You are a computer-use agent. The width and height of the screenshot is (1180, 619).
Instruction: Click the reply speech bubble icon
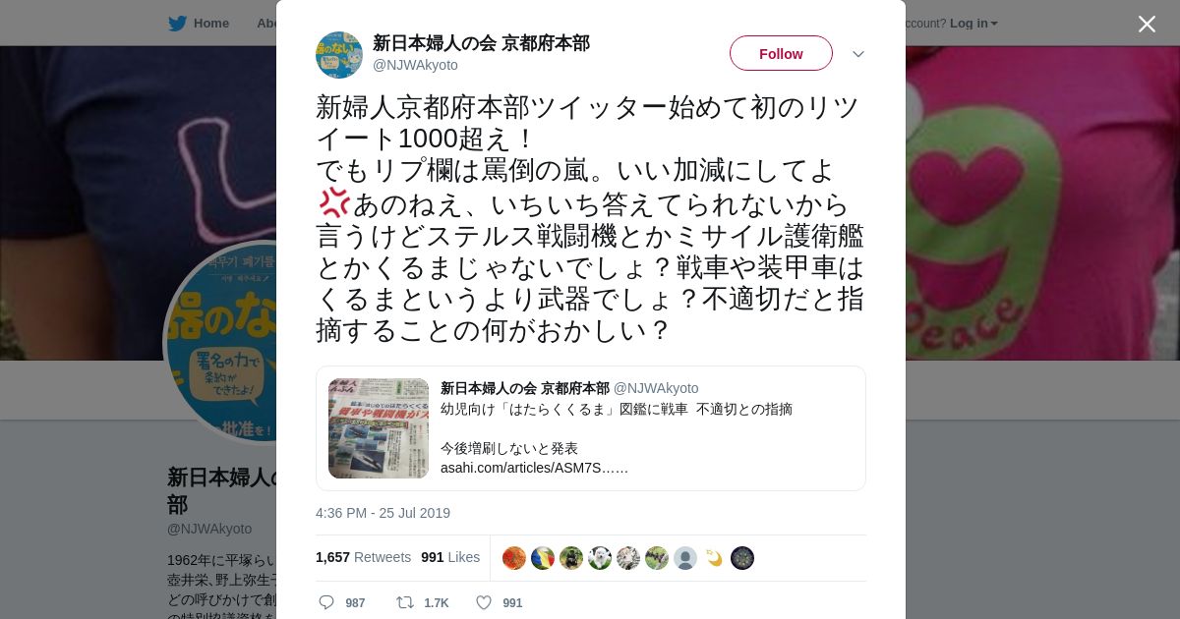tap(326, 602)
